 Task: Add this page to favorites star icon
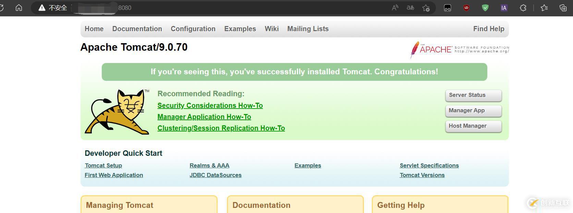(426, 8)
